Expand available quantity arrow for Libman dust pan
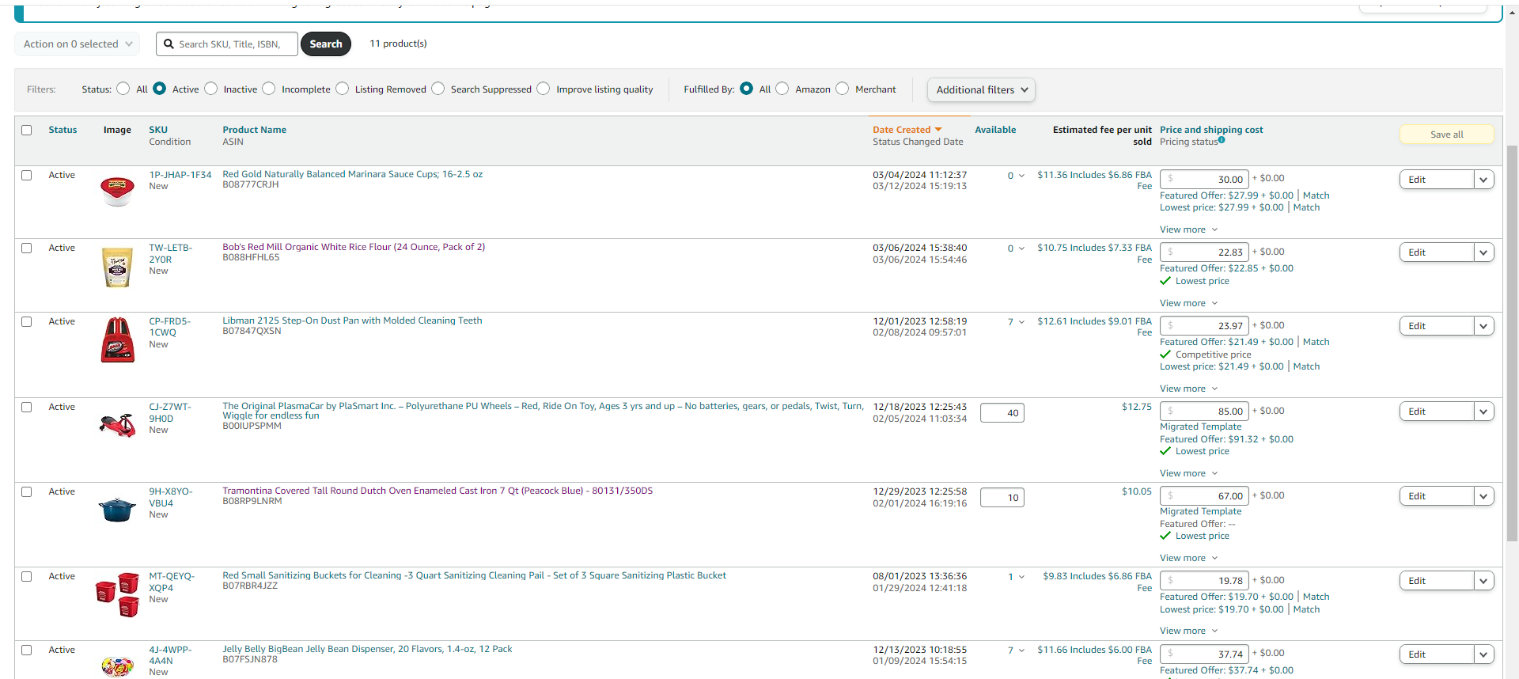 pyautogui.click(x=1021, y=322)
